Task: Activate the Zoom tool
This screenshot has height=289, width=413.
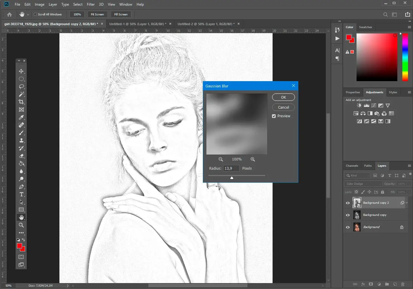Action: (21, 225)
